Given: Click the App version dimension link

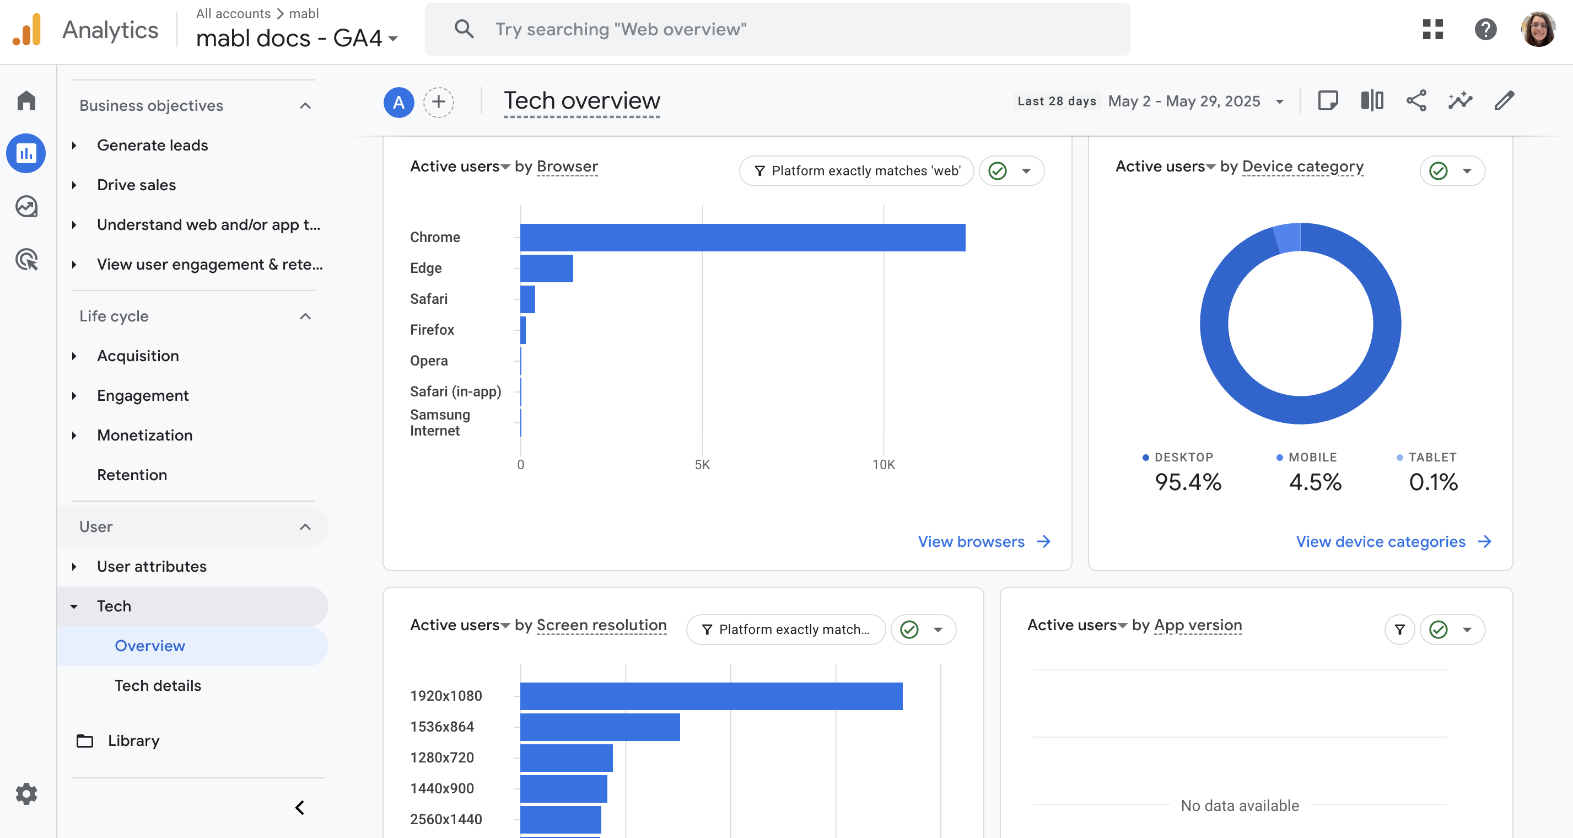Looking at the screenshot, I should pos(1198,625).
